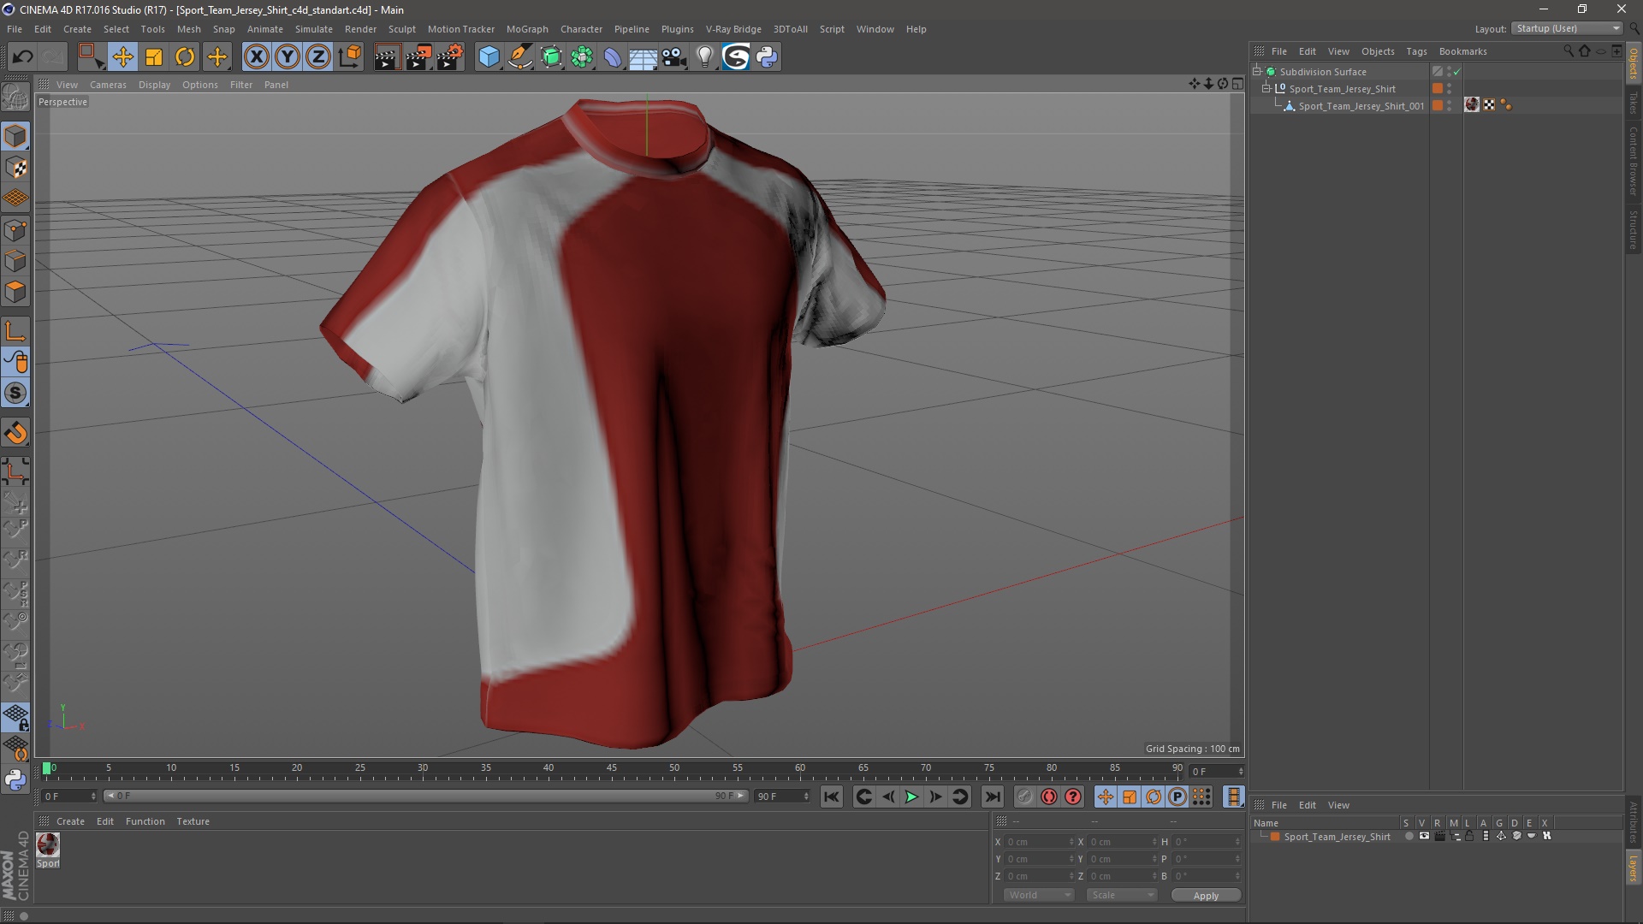Image resolution: width=1643 pixels, height=924 pixels.
Task: Make Editable icon in left palette
Action: coord(15,97)
